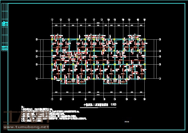188x133 pixels.
Task: Select the yellow column at the plan's bottom-left corner
Action: click(x=52, y=79)
